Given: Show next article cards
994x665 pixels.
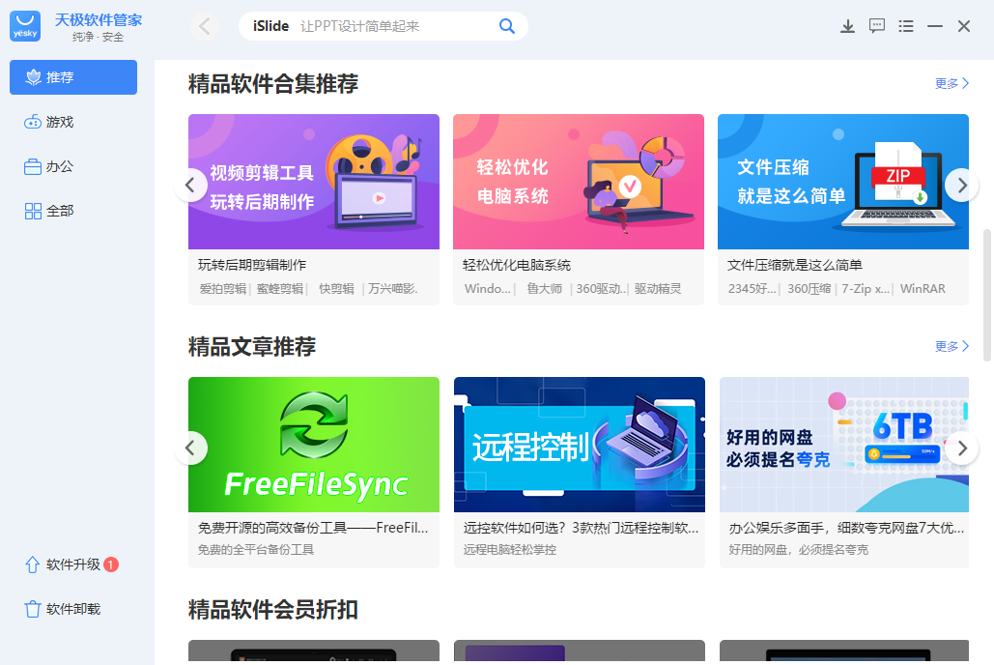Looking at the screenshot, I should [x=962, y=448].
